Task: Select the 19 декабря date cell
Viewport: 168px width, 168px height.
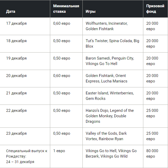Action: pos(25,61)
